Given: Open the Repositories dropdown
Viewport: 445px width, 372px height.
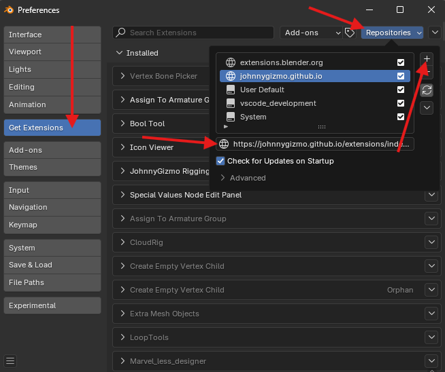Looking at the screenshot, I should point(392,33).
